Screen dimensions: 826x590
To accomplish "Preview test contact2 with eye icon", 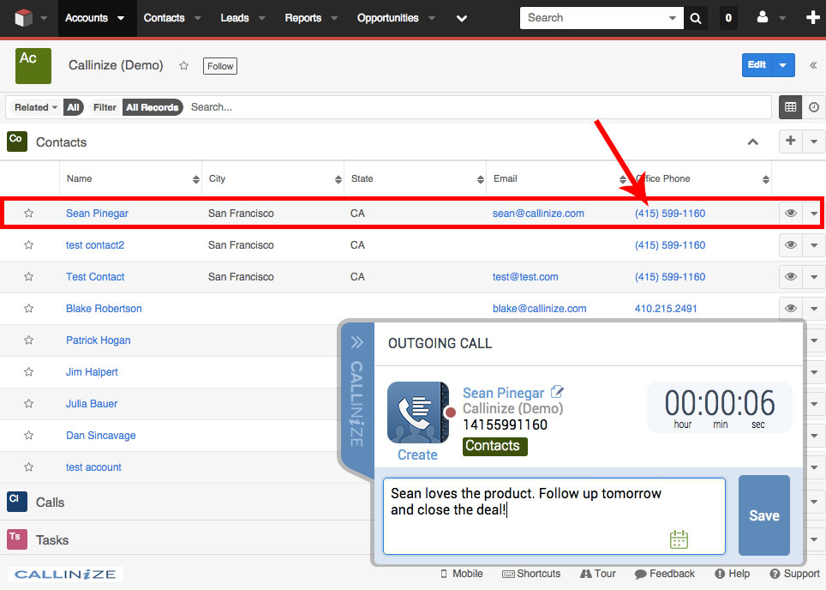I will tap(791, 245).
